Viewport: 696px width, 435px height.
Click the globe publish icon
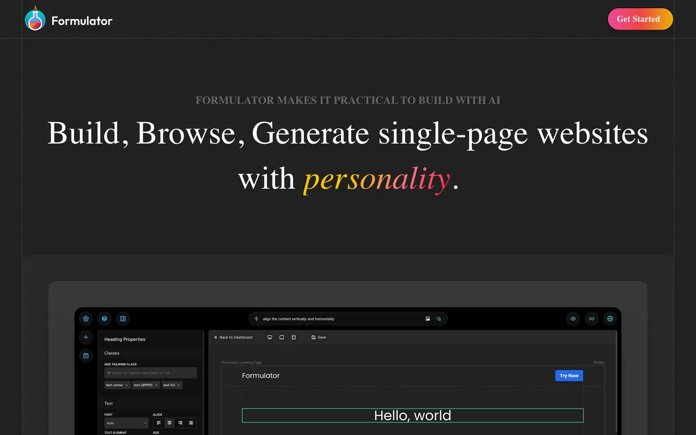tap(610, 318)
